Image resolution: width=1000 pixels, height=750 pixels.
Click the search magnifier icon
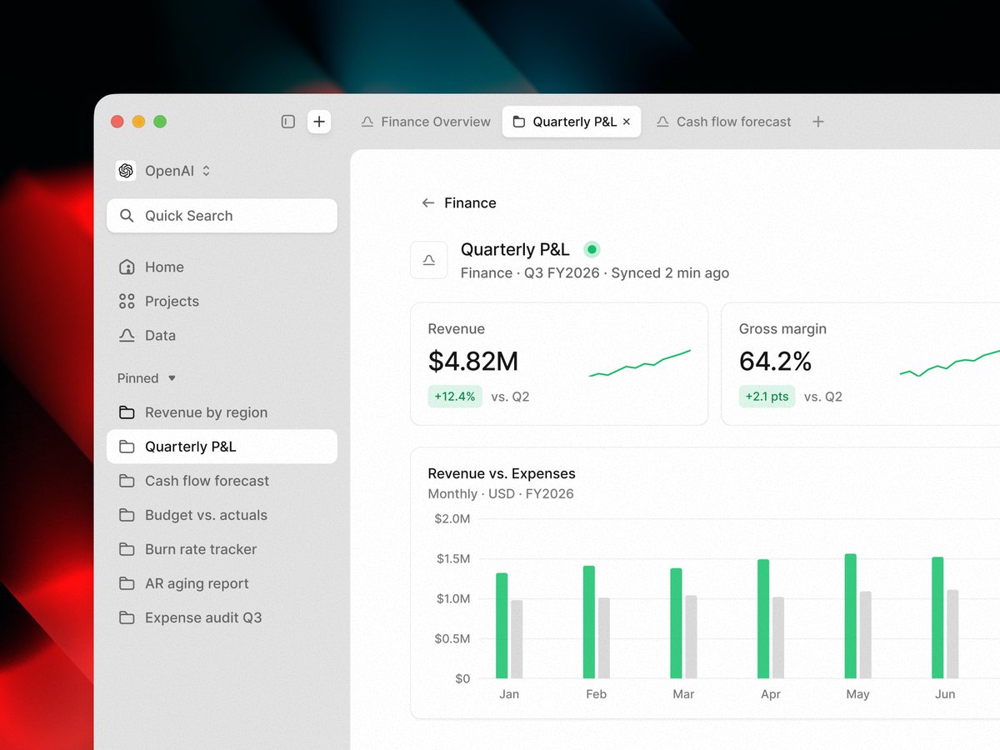click(127, 216)
